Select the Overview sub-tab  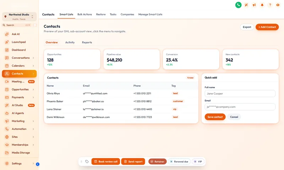coord(51,42)
